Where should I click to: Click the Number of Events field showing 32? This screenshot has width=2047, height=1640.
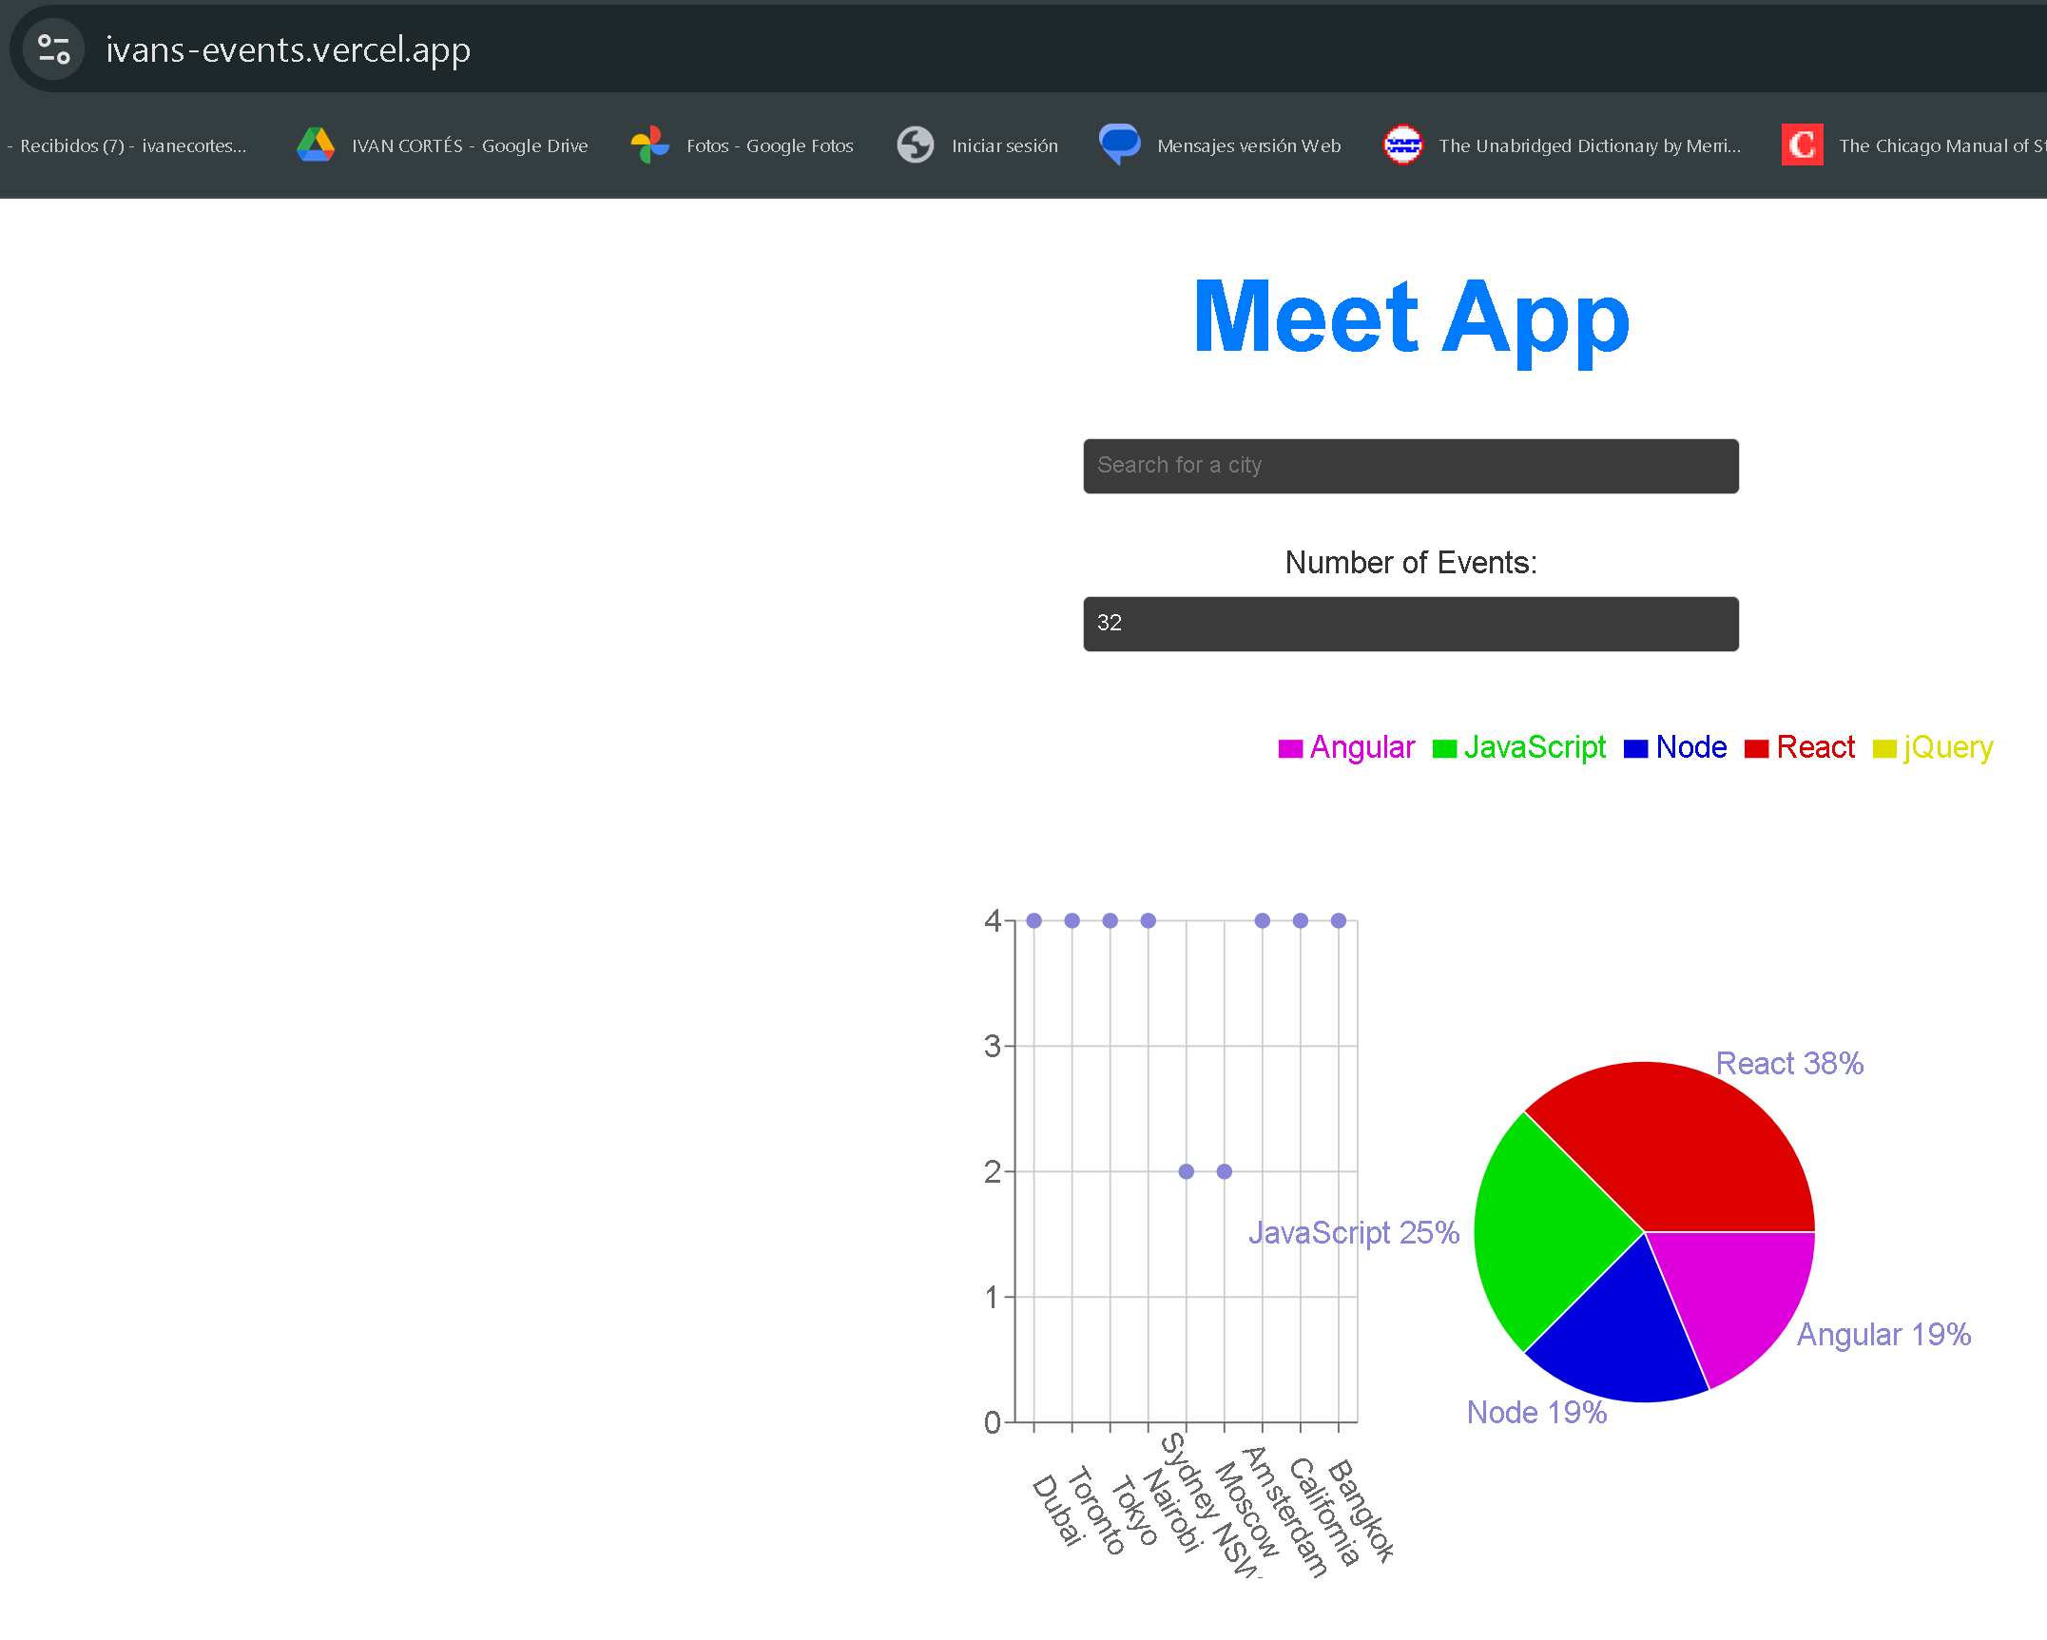coord(1410,624)
